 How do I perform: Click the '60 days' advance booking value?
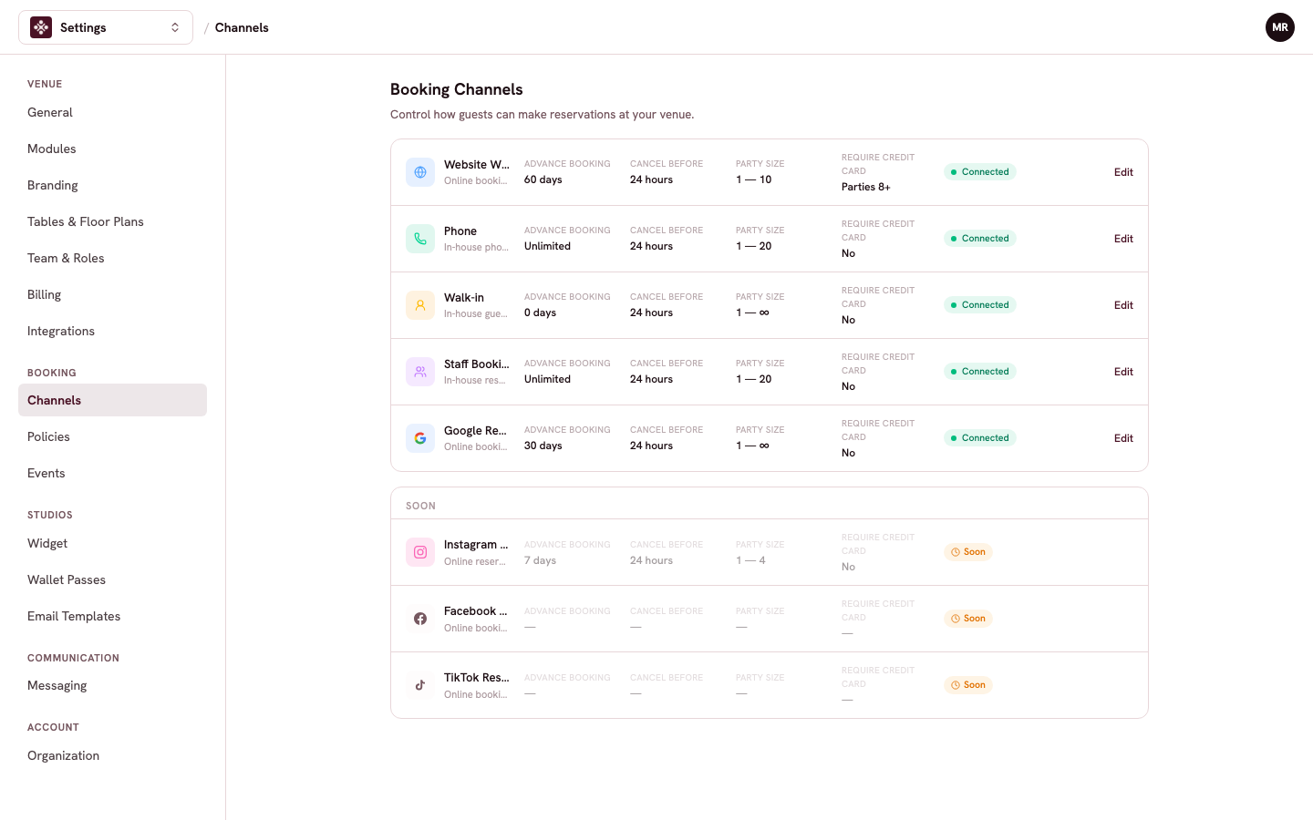coord(543,179)
